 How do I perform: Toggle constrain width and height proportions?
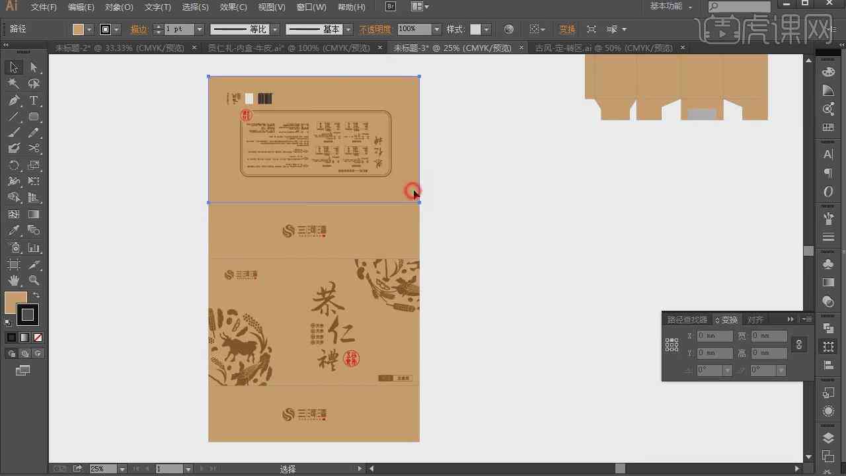[798, 344]
